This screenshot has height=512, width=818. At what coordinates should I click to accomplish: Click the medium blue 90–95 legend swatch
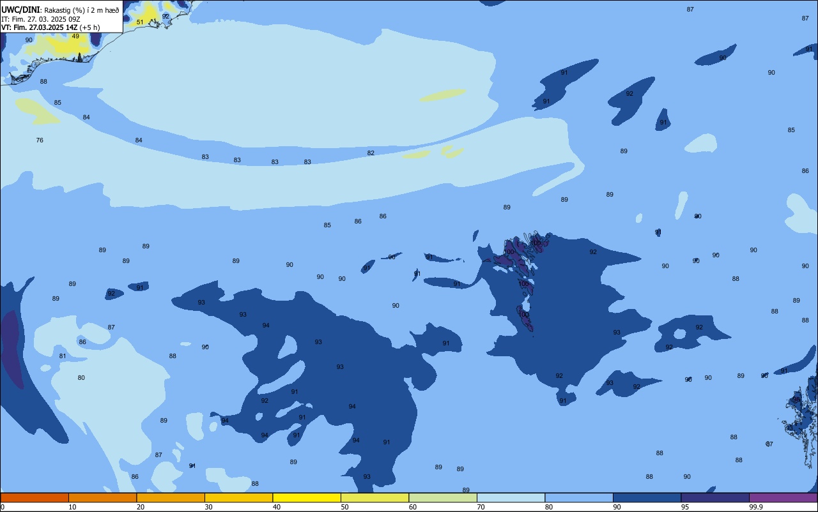coord(647,497)
